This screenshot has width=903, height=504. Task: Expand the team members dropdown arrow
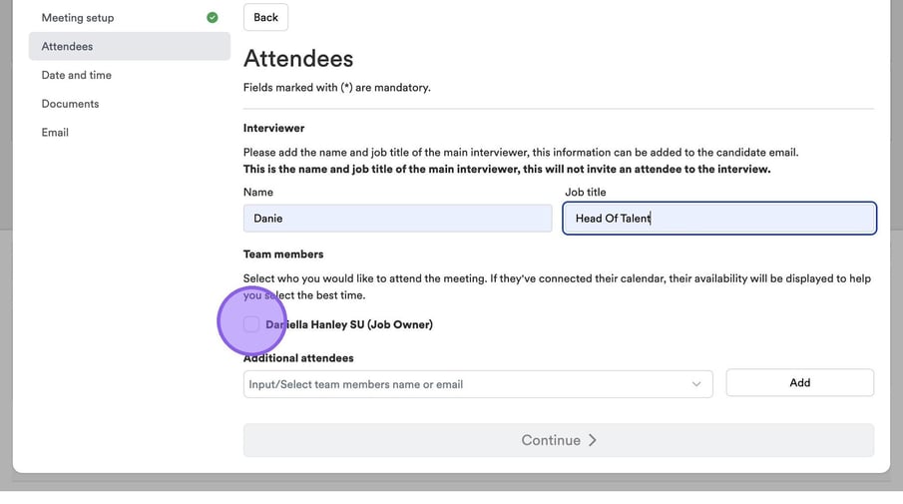point(696,384)
